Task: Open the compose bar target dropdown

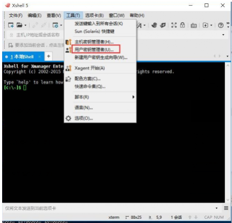Action: tap(217, 208)
